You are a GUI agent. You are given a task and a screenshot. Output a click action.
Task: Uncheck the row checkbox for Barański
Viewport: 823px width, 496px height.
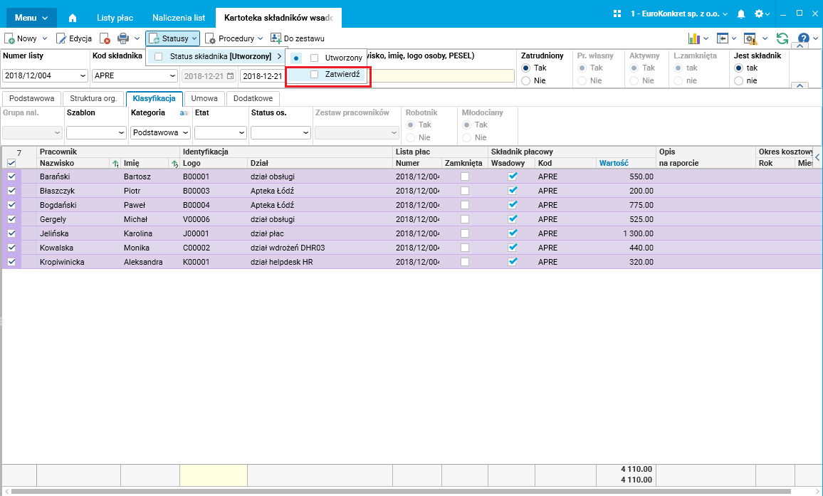(11, 176)
